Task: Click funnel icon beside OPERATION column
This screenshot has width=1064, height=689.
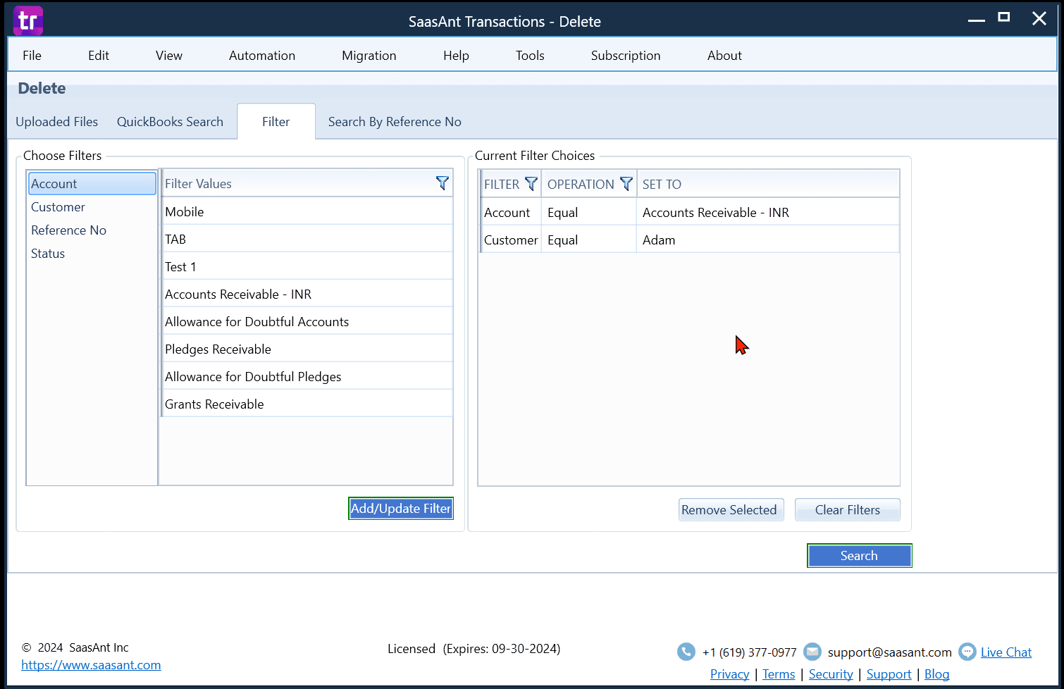Action: tap(626, 184)
